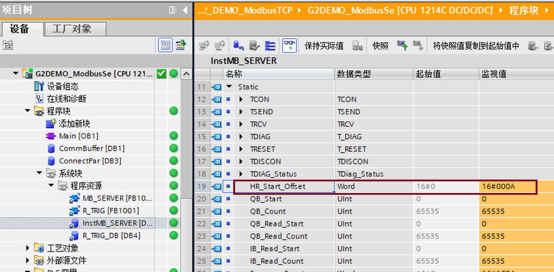Screen dimensions: 554x272
Task: Open the Main [OB1] block
Action: tap(78, 136)
